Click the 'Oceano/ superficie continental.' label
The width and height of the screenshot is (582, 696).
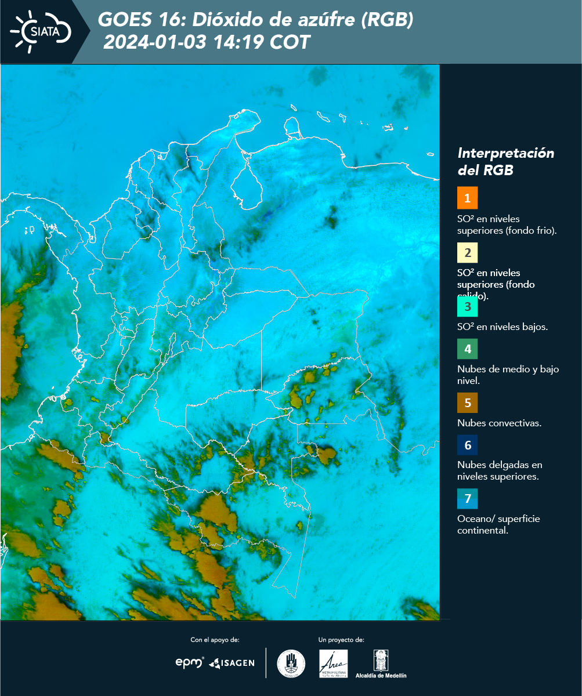click(498, 524)
